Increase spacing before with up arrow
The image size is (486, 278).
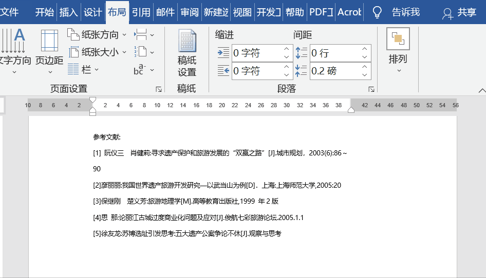(365, 49)
